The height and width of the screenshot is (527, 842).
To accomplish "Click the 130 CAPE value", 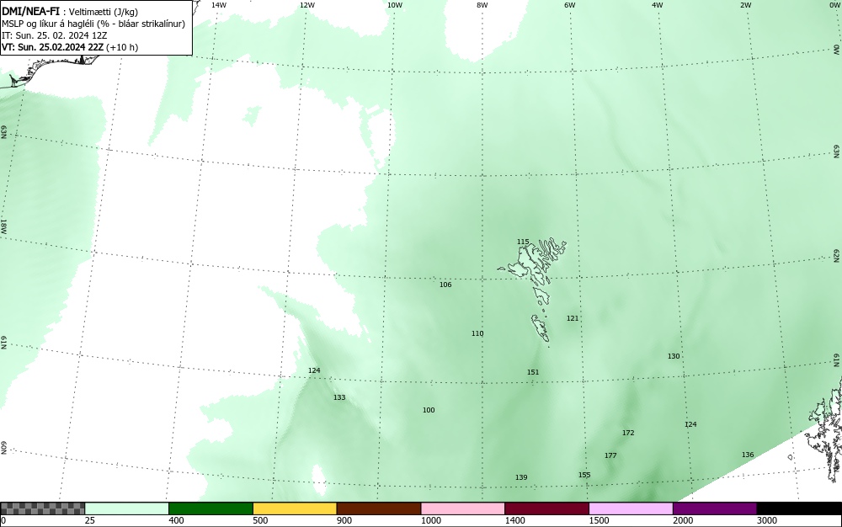I will (674, 356).
